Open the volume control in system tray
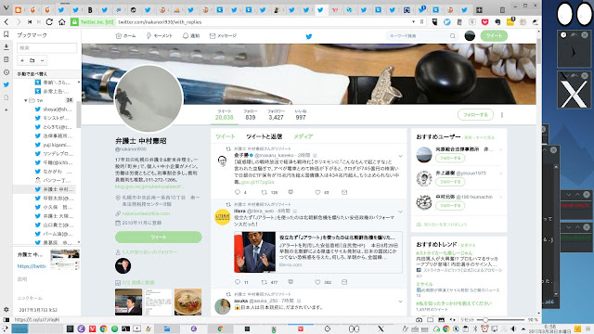 pyautogui.click(x=513, y=328)
